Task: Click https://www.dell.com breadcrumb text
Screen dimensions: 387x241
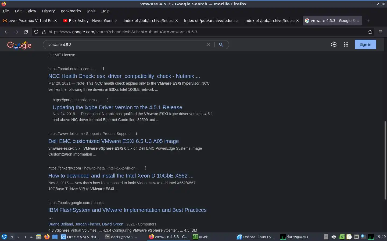Action: click(x=66, y=134)
